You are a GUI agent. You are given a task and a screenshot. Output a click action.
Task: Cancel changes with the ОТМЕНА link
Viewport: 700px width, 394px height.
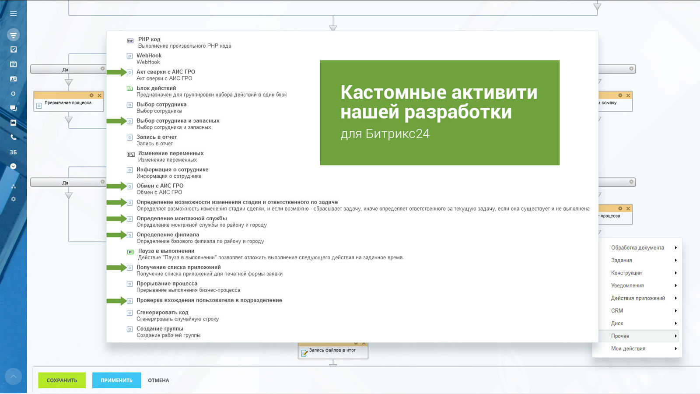click(158, 380)
